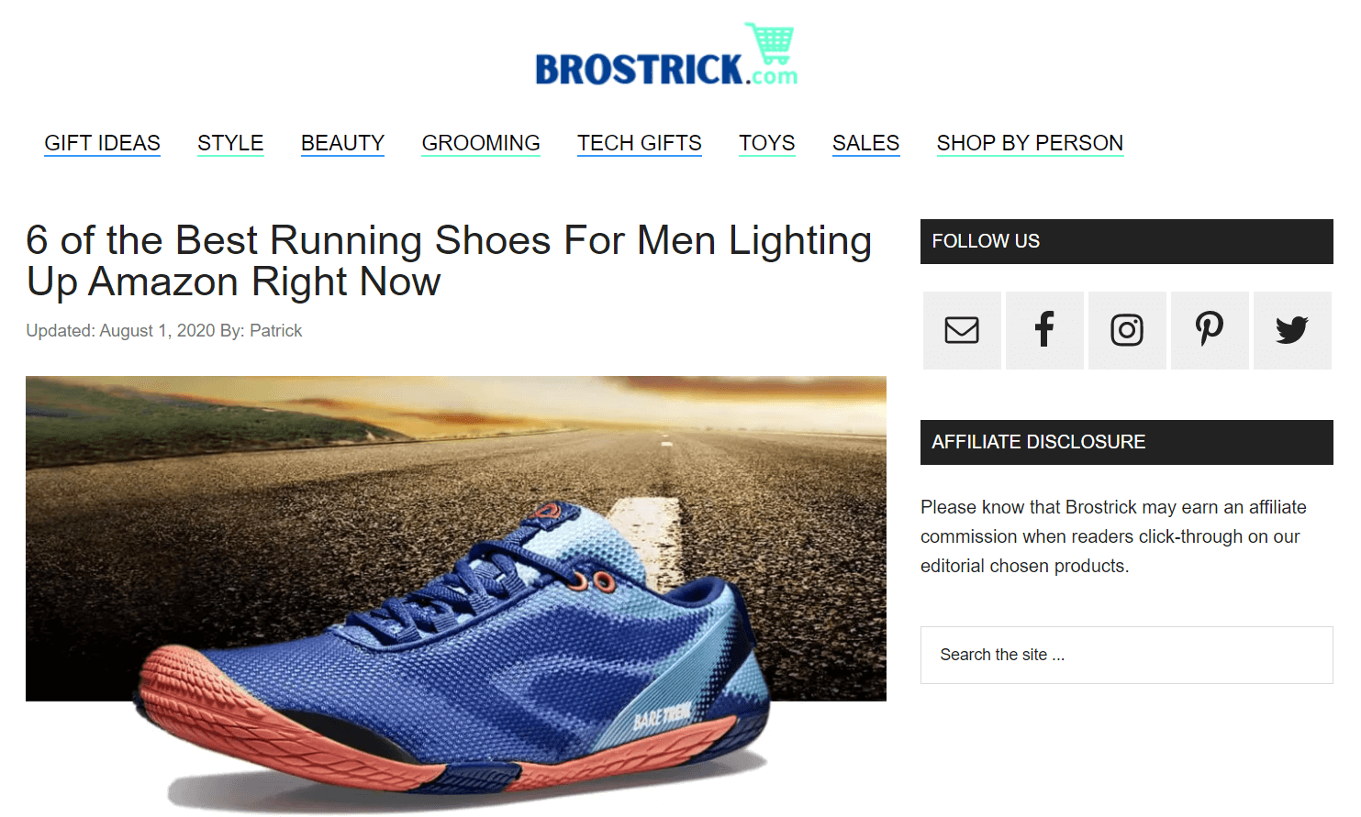Select TECH GIFTS in the navigation
This screenshot has height=817, width=1361.
[640, 143]
